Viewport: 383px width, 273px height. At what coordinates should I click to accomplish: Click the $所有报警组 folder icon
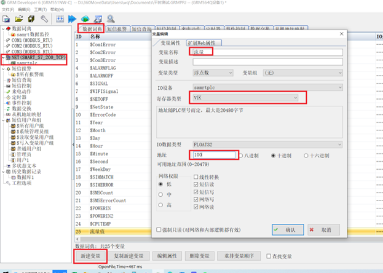(x=13, y=74)
